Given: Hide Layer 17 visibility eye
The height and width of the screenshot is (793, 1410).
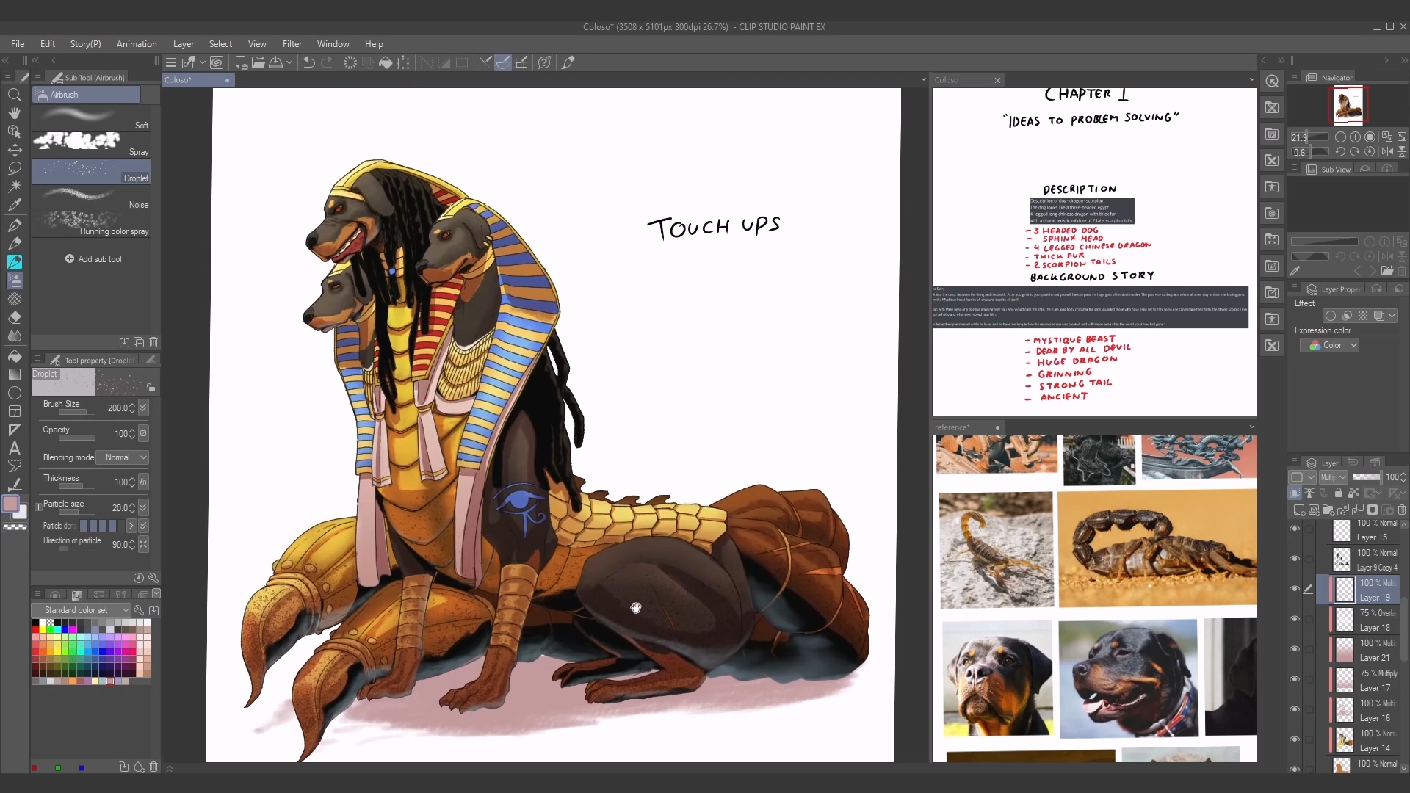Looking at the screenshot, I should click(1295, 679).
